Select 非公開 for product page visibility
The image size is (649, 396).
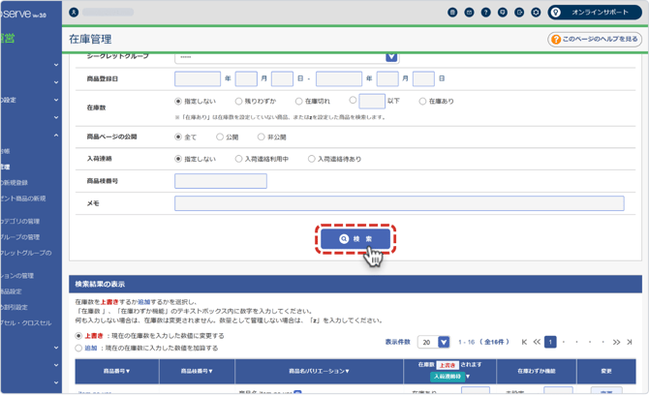[x=262, y=137]
